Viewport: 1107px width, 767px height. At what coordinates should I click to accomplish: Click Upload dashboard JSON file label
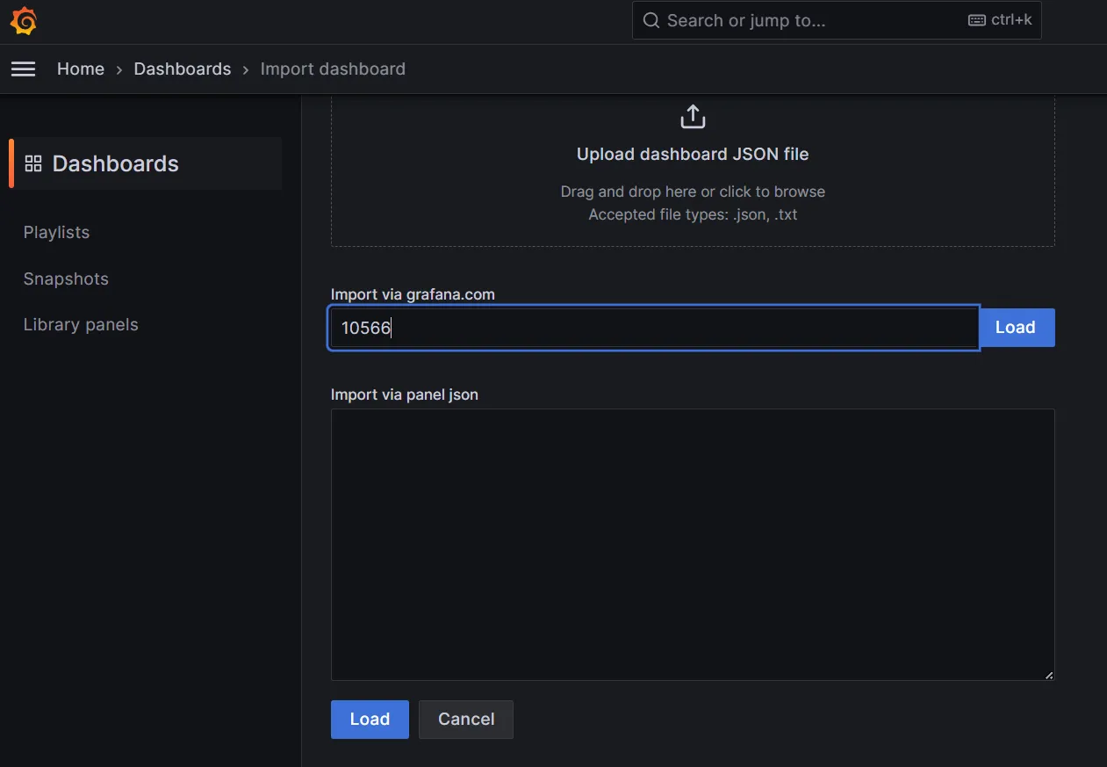(693, 154)
